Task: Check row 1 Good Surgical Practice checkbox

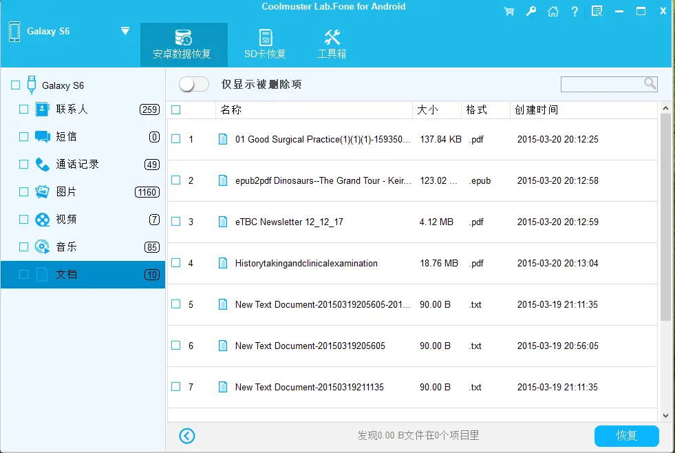Action: (x=175, y=138)
